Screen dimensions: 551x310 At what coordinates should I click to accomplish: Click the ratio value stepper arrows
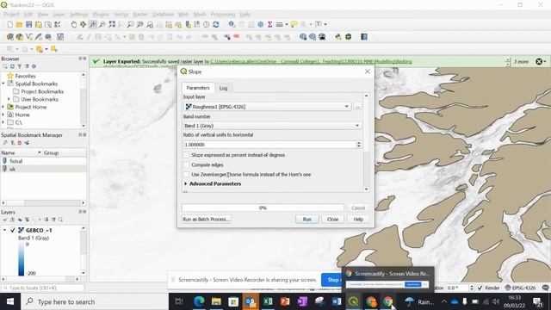pyautogui.click(x=359, y=145)
